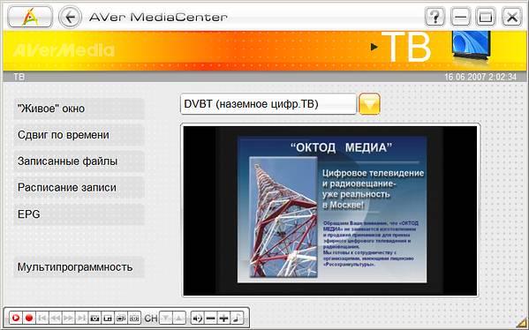
Task: Click the rewind button
Action: [x=56, y=318]
